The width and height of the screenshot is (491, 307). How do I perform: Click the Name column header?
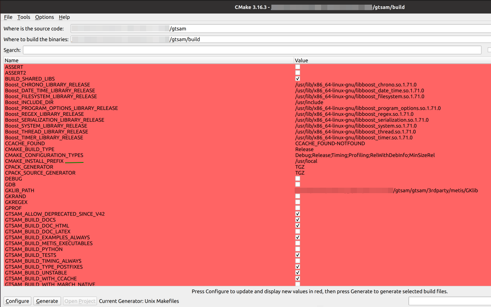149,60
